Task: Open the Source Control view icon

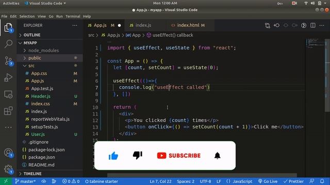Action: coord(8,61)
